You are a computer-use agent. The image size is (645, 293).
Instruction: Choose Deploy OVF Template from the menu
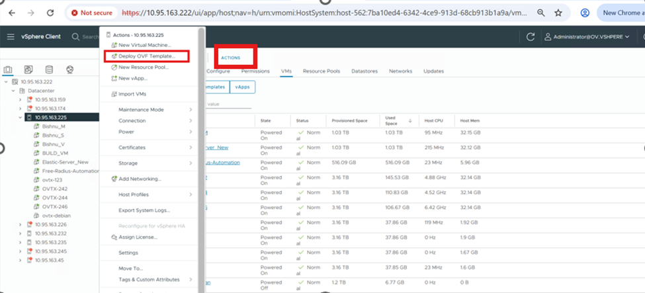(x=147, y=56)
